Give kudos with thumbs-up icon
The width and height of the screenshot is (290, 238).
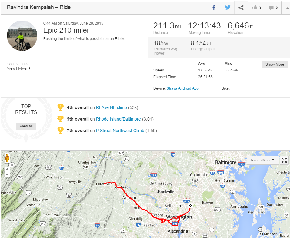click(255, 8)
